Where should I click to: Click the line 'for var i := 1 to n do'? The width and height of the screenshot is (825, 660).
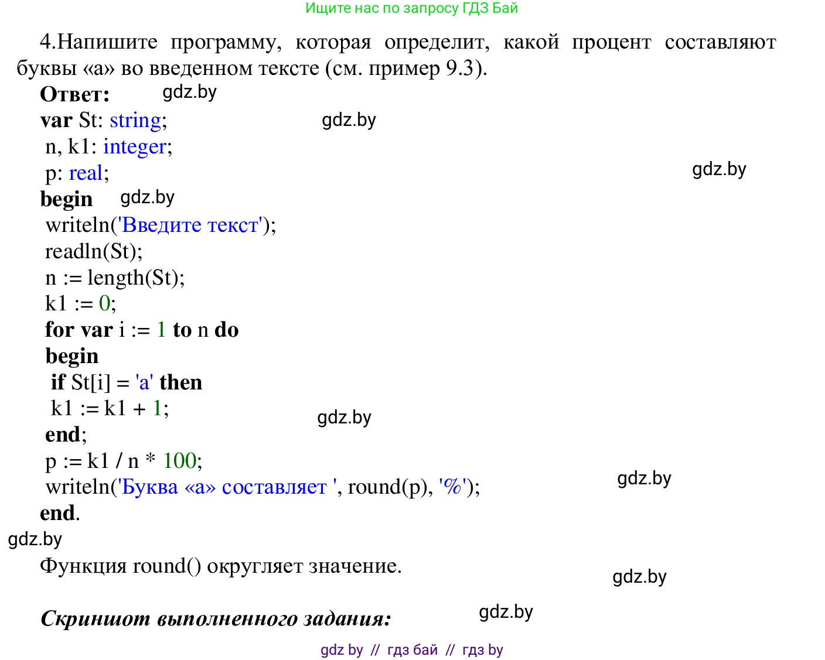tap(142, 330)
